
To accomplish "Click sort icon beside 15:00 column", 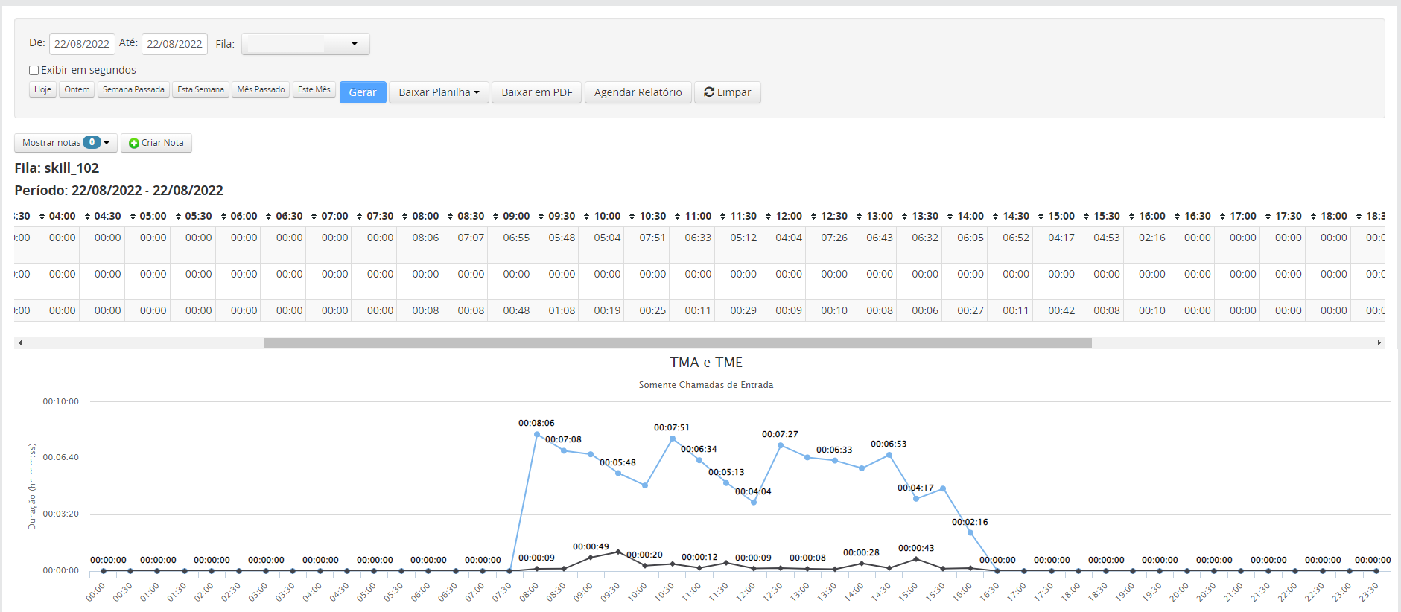I will 1041,217.
